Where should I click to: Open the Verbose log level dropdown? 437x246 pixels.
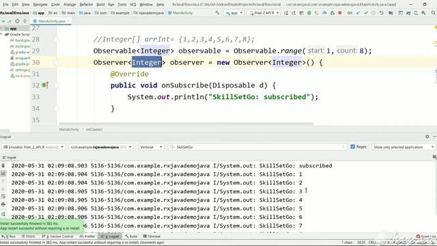coord(151,147)
